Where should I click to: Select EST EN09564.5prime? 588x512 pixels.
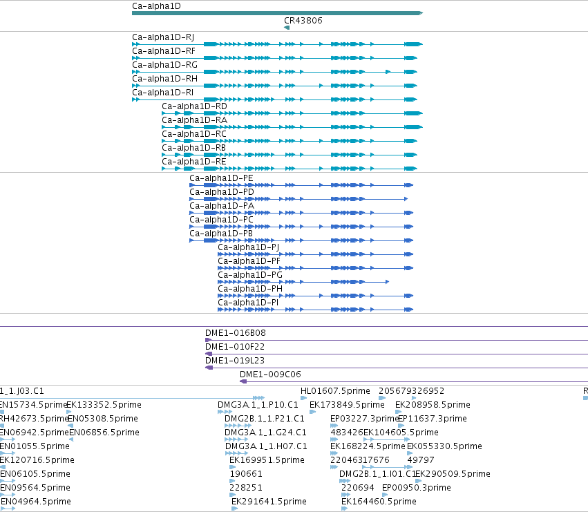click(35, 488)
